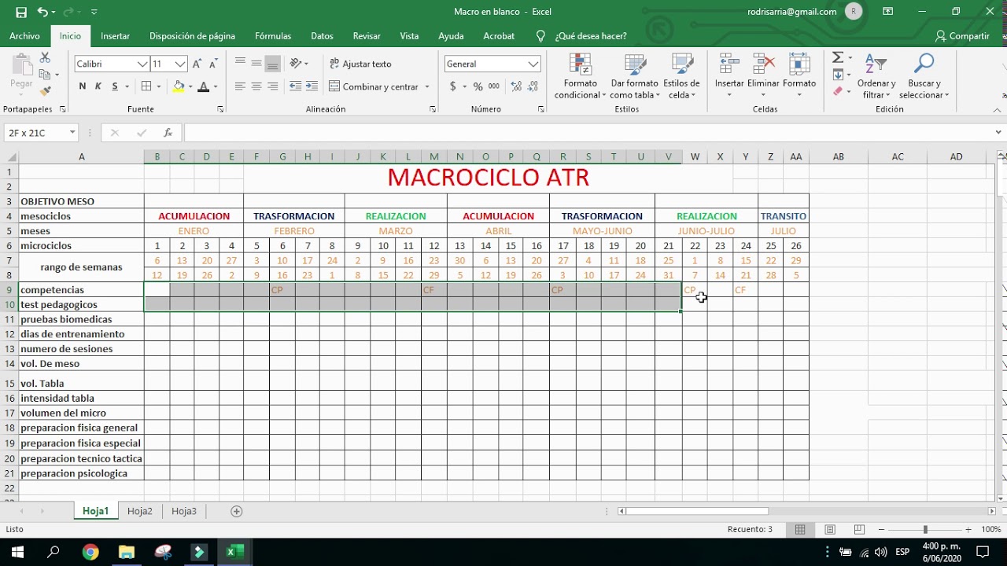The height and width of the screenshot is (566, 1007).
Task: Toggle bold formatting (N)
Action: [83, 86]
